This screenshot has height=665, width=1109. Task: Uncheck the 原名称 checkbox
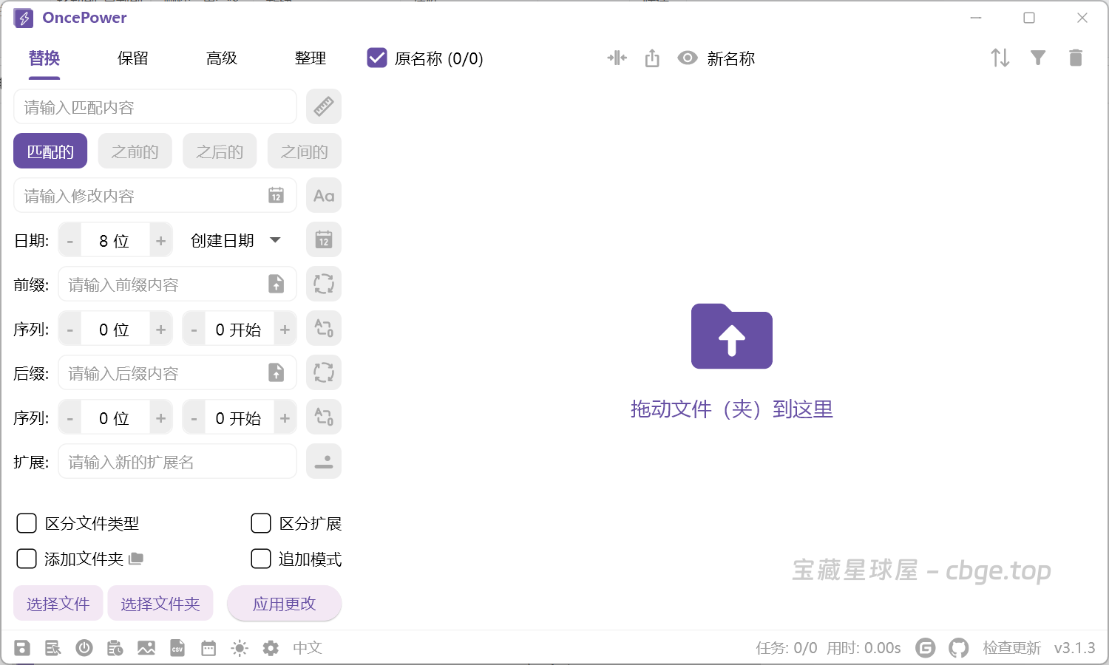tap(377, 58)
